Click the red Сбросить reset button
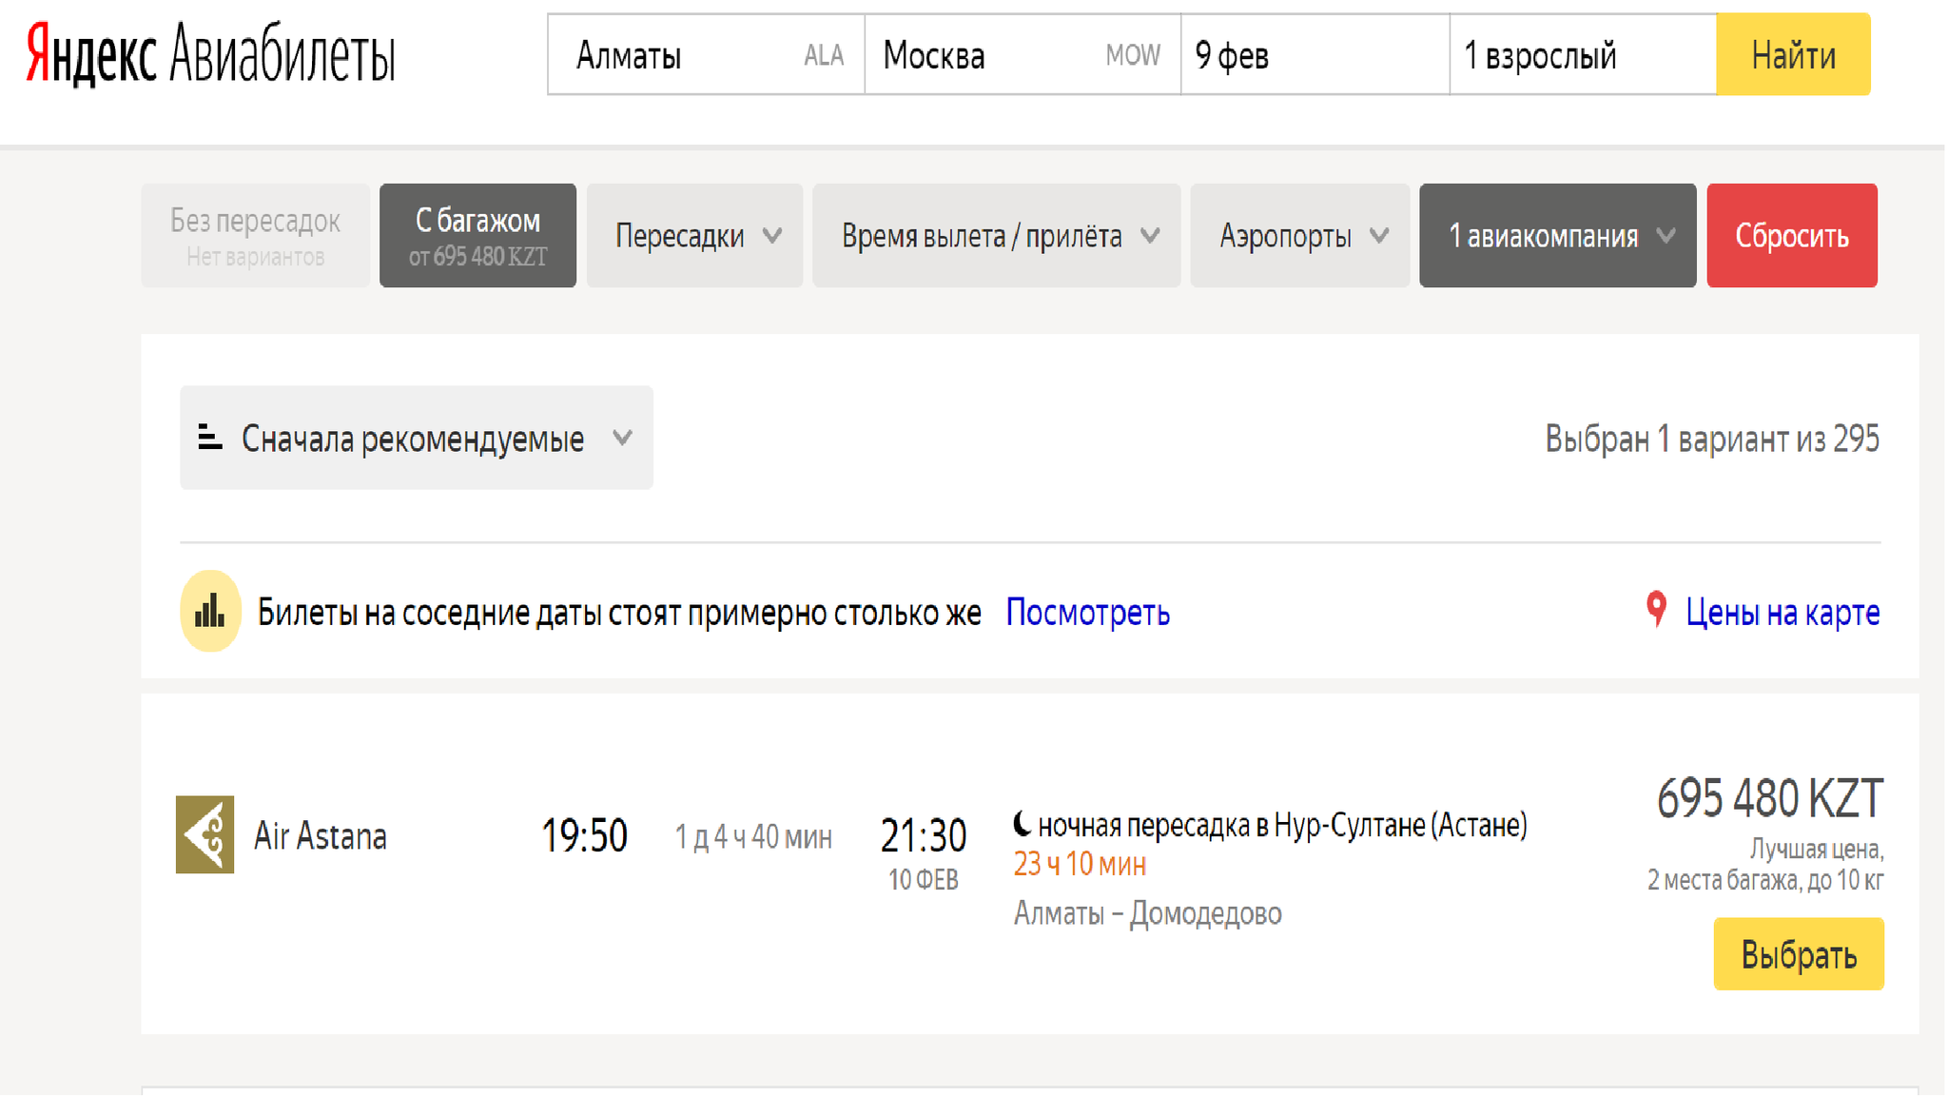The width and height of the screenshot is (1948, 1096). point(1792,236)
